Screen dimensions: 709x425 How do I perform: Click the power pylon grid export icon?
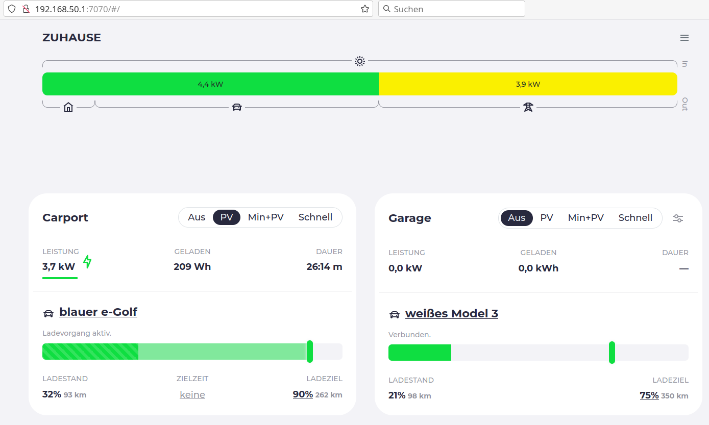tap(528, 107)
